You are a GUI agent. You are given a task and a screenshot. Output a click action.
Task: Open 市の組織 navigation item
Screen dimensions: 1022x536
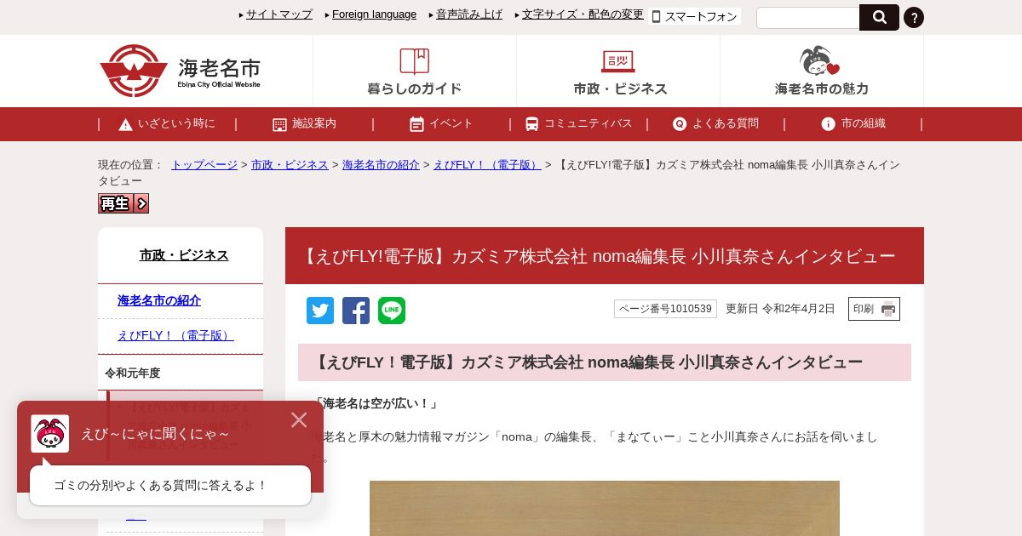(x=853, y=123)
